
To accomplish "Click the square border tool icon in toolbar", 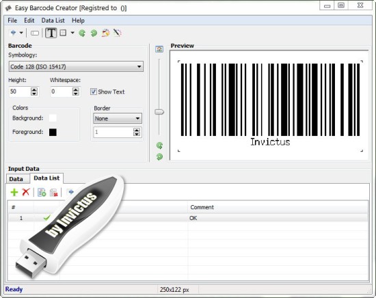I will (x=63, y=33).
